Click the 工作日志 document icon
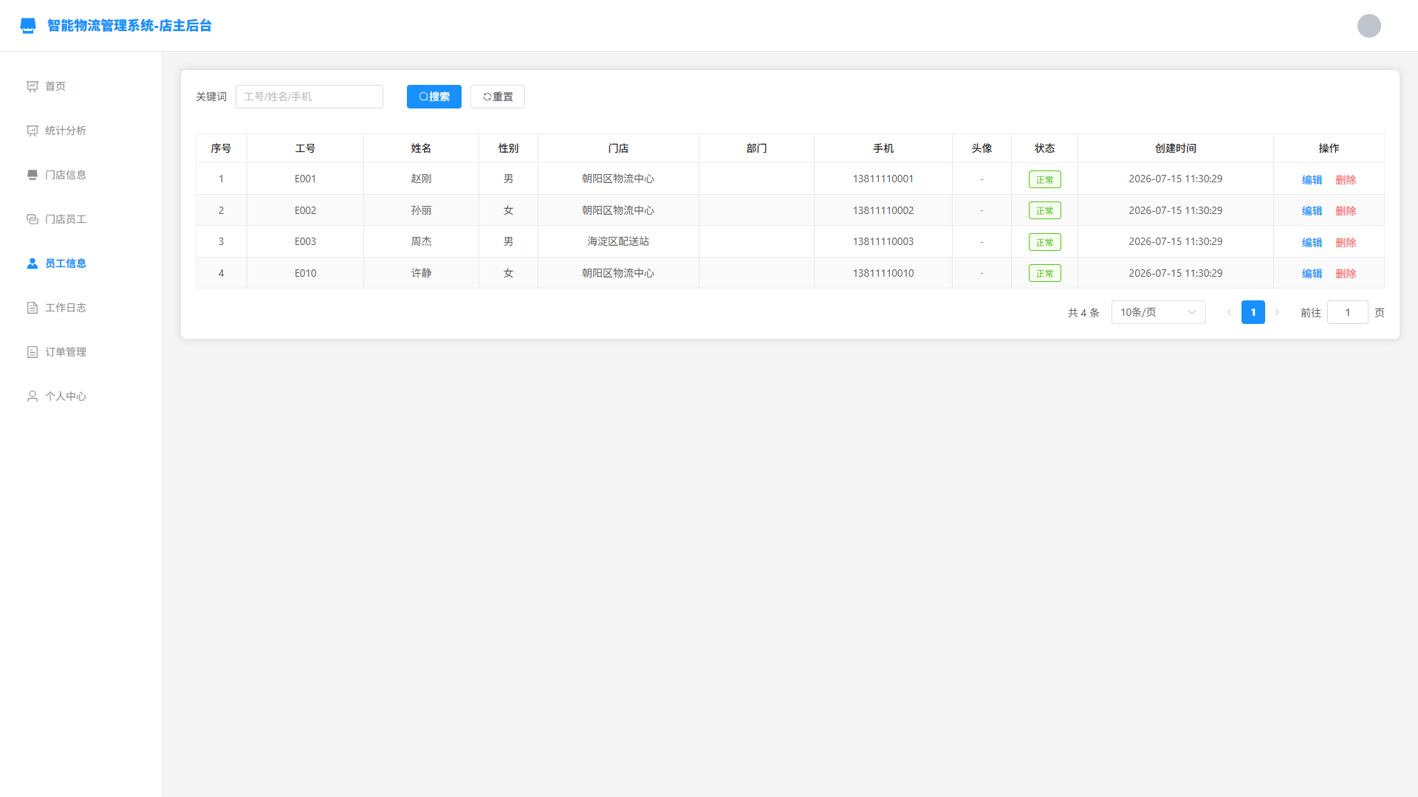Screen dimensions: 1418x797 (32, 308)
